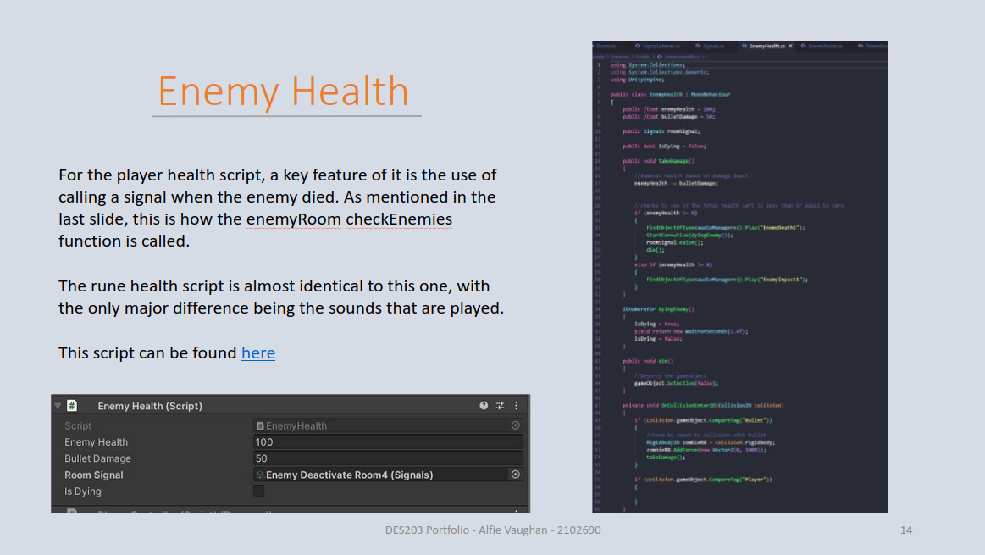Click the 'Room Signal' property label
The width and height of the screenshot is (985, 555).
[94, 475]
